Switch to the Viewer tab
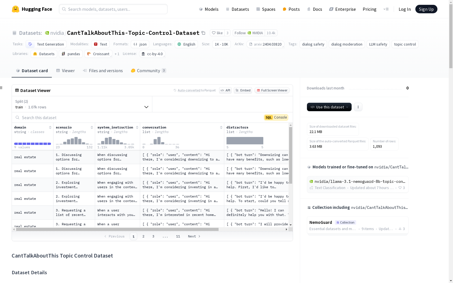Image resolution: width=453 pixels, height=283 pixels. pyautogui.click(x=65, y=71)
